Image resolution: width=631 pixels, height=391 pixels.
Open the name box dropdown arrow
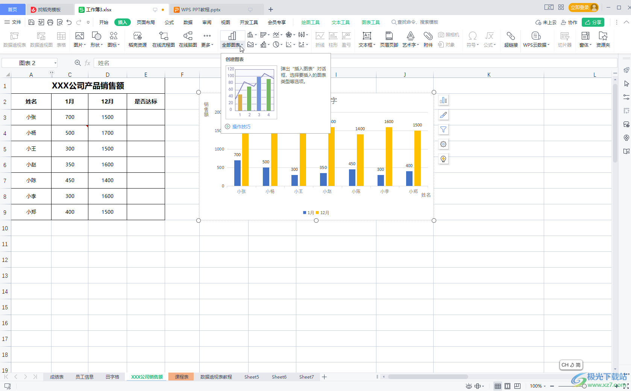tap(55, 63)
